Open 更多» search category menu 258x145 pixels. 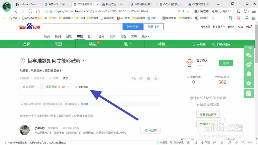click(x=145, y=36)
